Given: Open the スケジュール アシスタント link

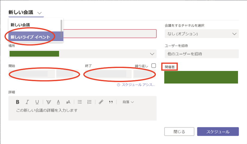Looking at the screenshot, I should tap(136, 85).
